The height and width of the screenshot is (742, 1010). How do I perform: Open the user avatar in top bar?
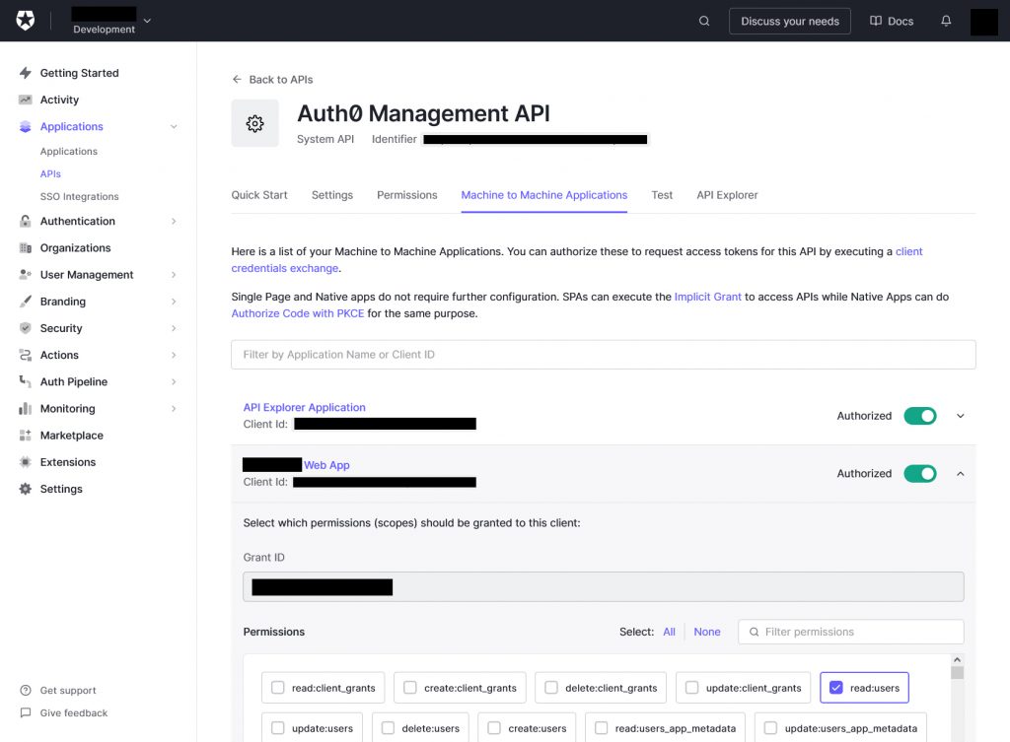coord(983,22)
